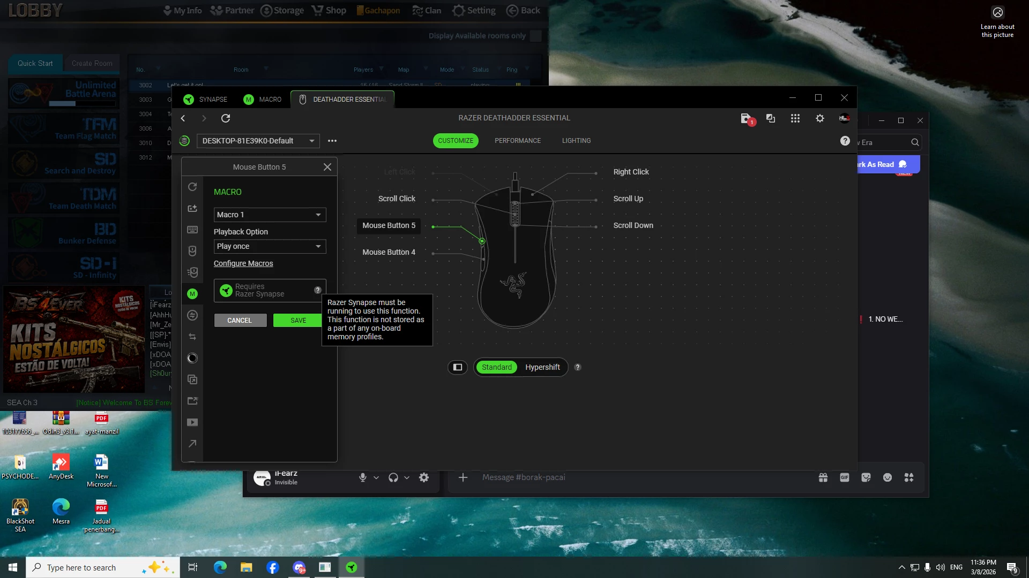
Task: Expand the Play once playback dropdown
Action: [x=270, y=246]
